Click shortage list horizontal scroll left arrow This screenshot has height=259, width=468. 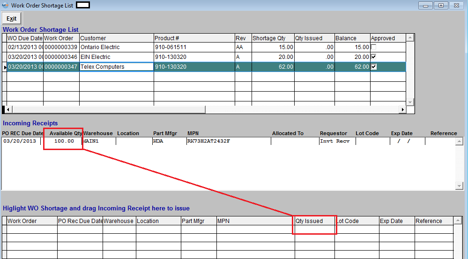[8, 109]
